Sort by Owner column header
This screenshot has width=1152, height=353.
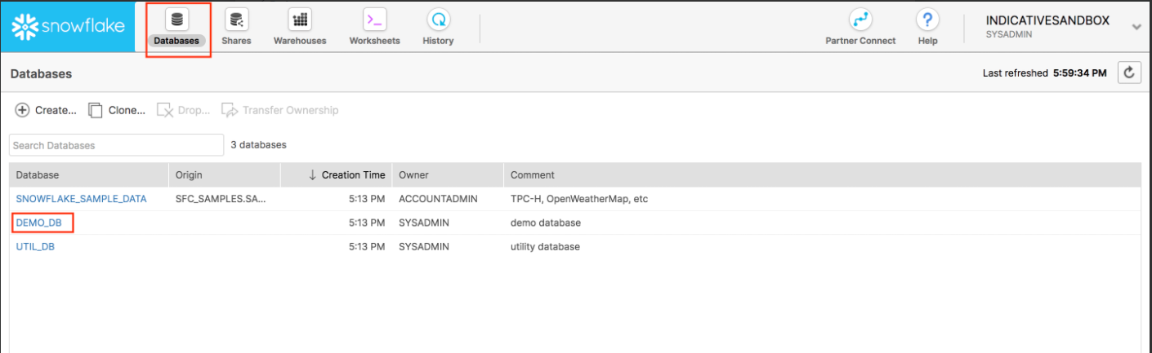[x=447, y=175]
